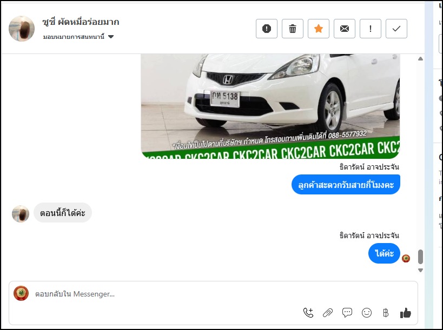Delete conversation using trash can icon
The width and height of the screenshot is (443, 330).
(293, 29)
